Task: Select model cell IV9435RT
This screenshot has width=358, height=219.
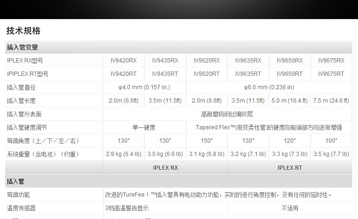Action: [165, 74]
